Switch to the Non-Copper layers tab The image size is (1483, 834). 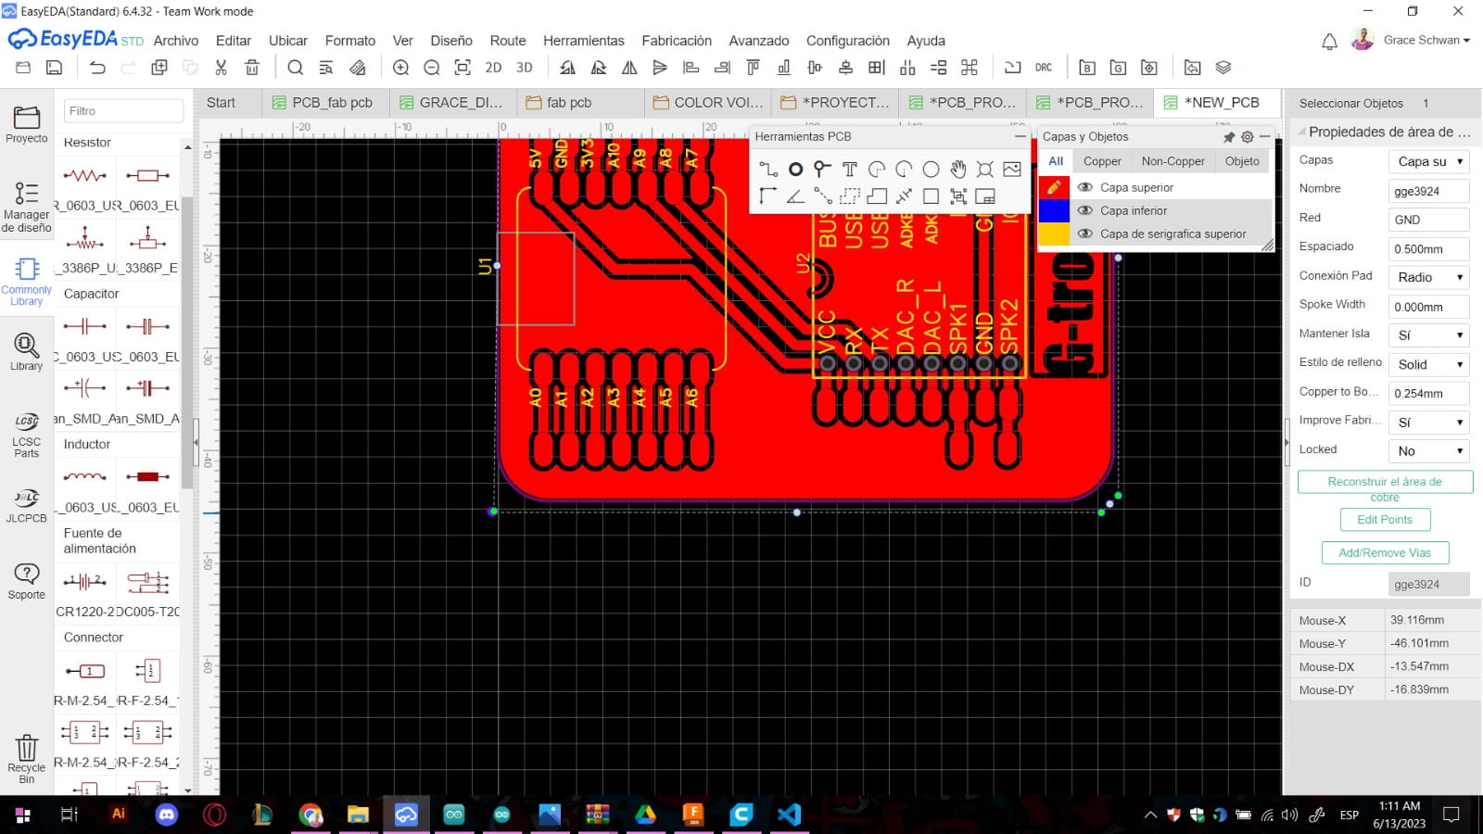pyautogui.click(x=1173, y=161)
